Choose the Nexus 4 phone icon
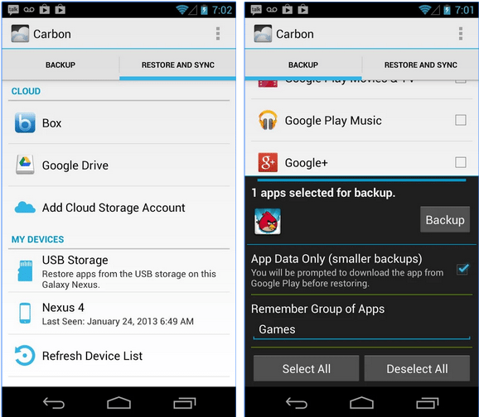 25,313
